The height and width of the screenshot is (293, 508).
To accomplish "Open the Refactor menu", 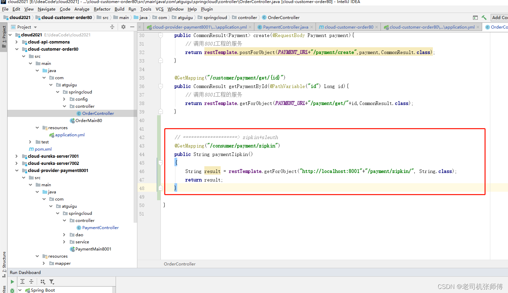I will [x=102, y=9].
